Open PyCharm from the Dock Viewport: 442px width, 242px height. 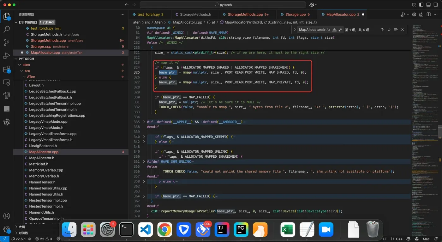pos(241,229)
